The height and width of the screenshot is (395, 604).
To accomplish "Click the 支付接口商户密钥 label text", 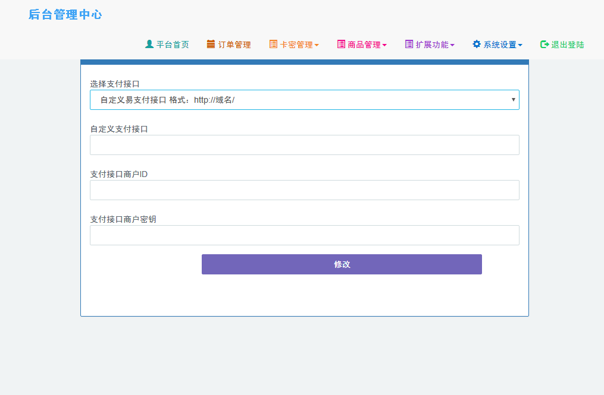I will tap(123, 219).
